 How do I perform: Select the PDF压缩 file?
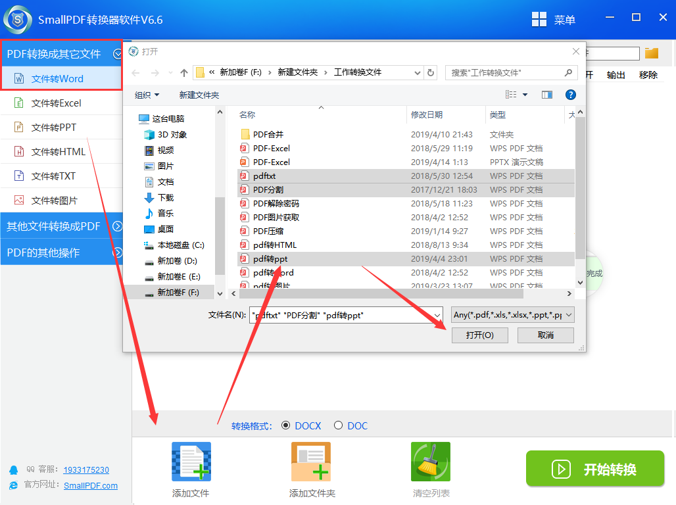405,231
